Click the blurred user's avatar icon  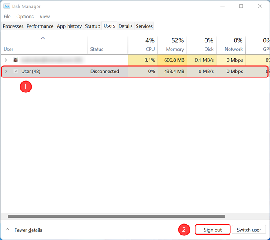pyautogui.click(x=16, y=60)
